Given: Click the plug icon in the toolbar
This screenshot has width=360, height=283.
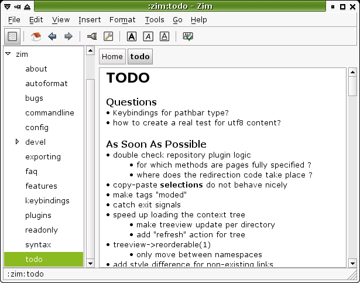Looking at the screenshot, I should coord(92,36).
